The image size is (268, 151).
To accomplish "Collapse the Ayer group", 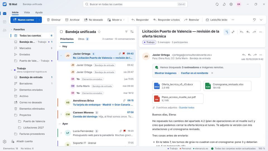I will [60, 124].
